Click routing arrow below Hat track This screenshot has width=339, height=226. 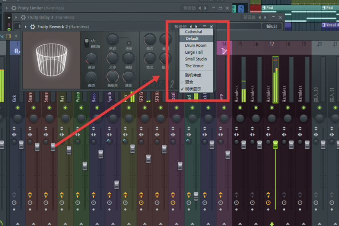coord(65,224)
